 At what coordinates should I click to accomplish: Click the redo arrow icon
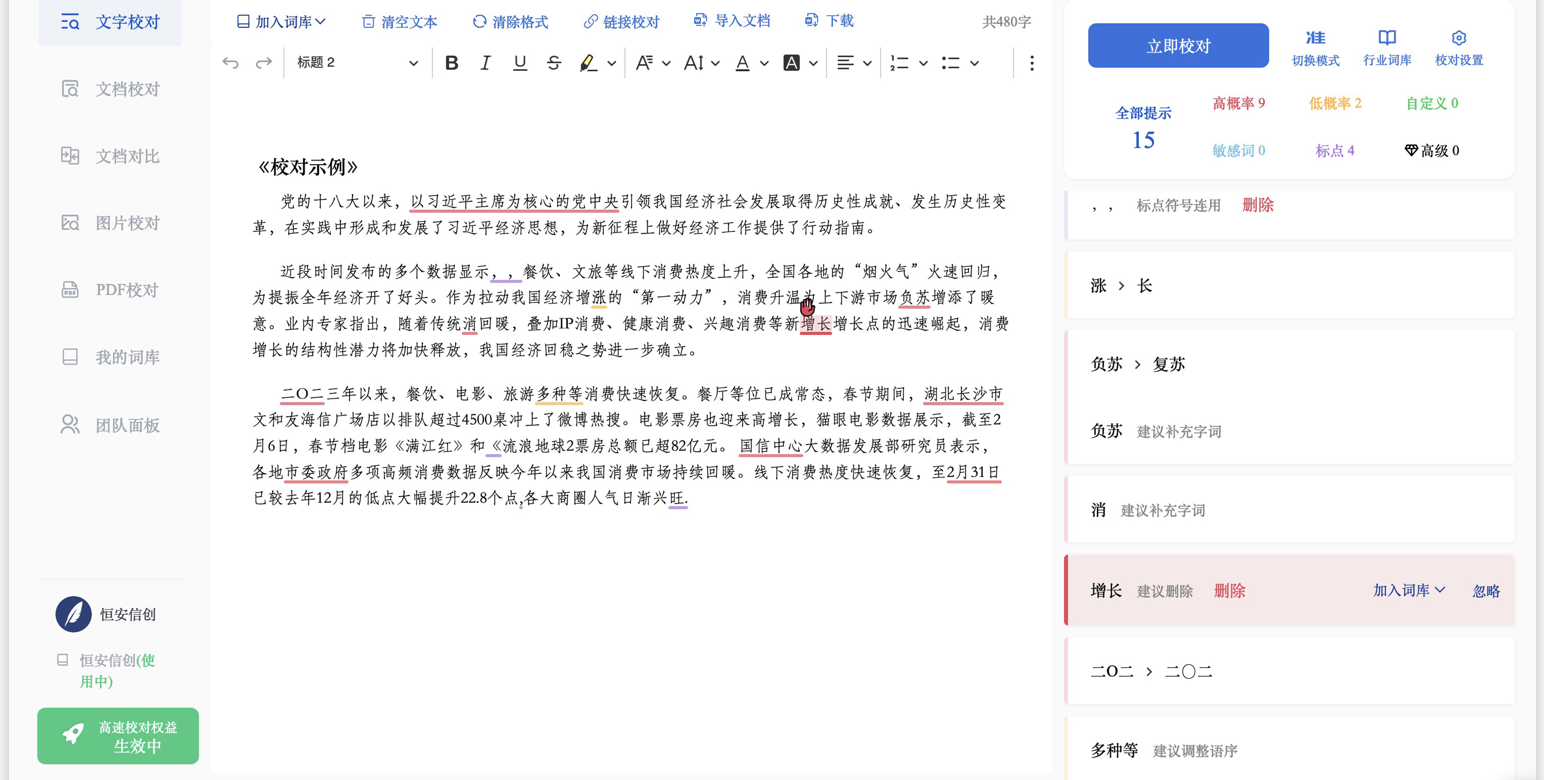click(x=264, y=62)
